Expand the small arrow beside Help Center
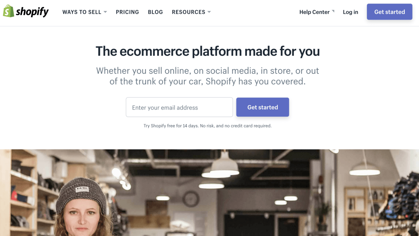Screen dimensions: 419x236 [333, 11]
